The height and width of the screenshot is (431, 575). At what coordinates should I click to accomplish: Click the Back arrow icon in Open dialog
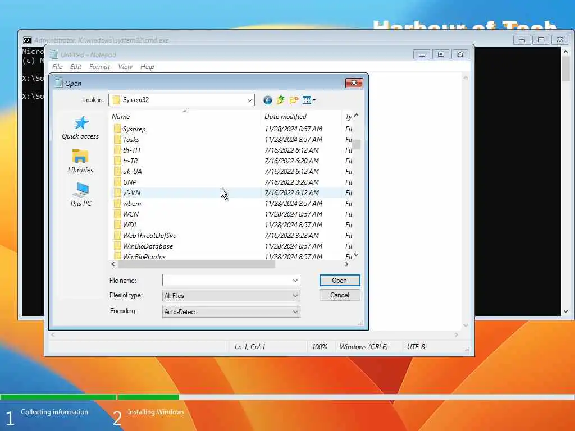[268, 100]
